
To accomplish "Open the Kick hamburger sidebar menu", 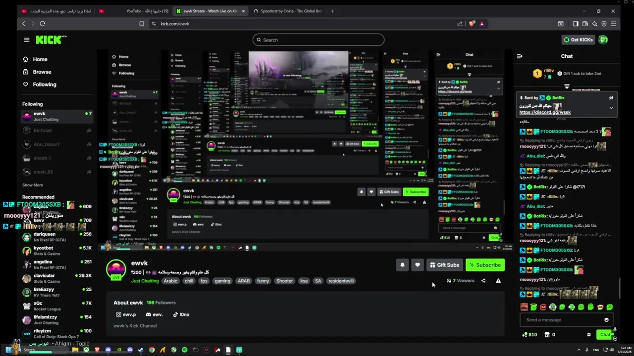I will point(26,40).
